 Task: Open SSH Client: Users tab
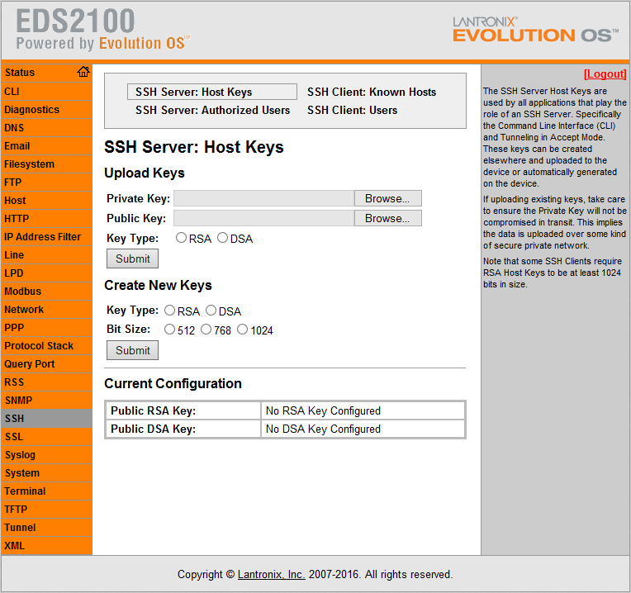coord(352,110)
